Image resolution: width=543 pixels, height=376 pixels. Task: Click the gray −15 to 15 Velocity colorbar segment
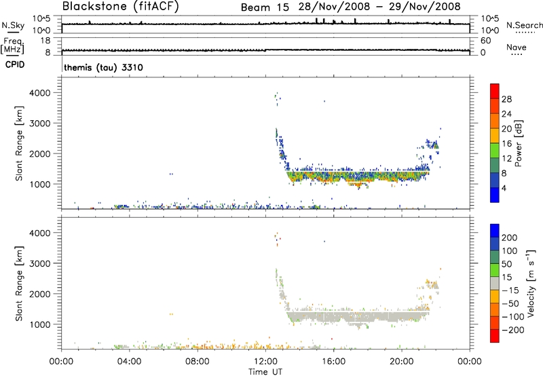[495, 283]
